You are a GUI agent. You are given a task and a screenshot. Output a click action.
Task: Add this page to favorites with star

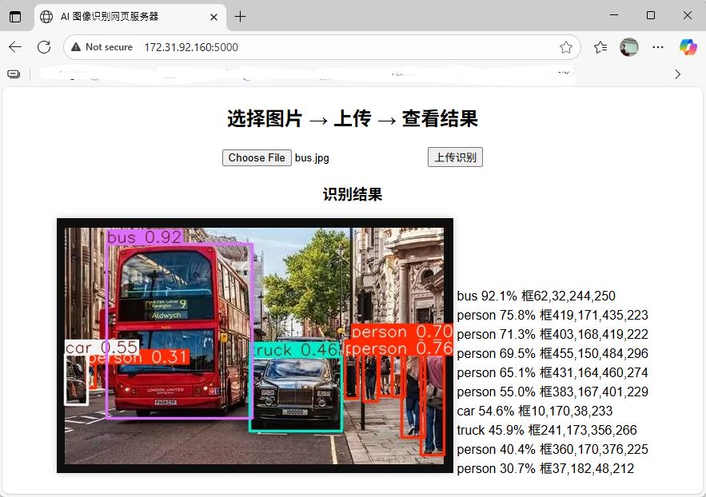pyautogui.click(x=566, y=47)
